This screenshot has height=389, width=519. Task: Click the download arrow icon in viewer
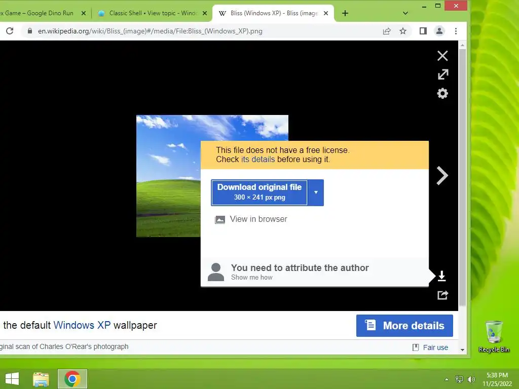click(441, 276)
